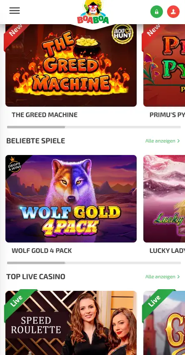Tap the New ribbon on Greed Machine
The image size is (185, 355).
pos(15,34)
